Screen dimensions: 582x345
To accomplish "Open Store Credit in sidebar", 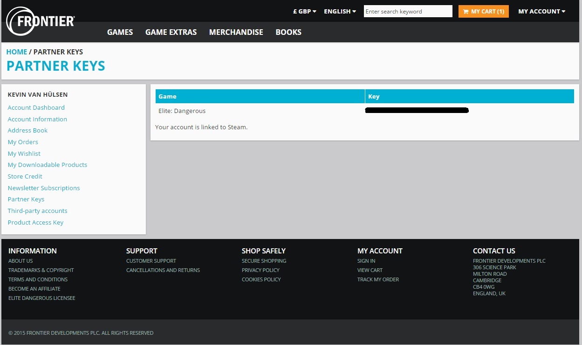I will click(x=25, y=176).
